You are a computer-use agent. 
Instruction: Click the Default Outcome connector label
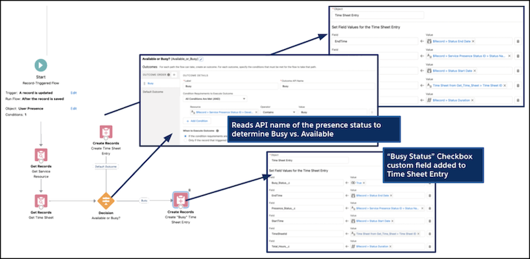[106, 167]
